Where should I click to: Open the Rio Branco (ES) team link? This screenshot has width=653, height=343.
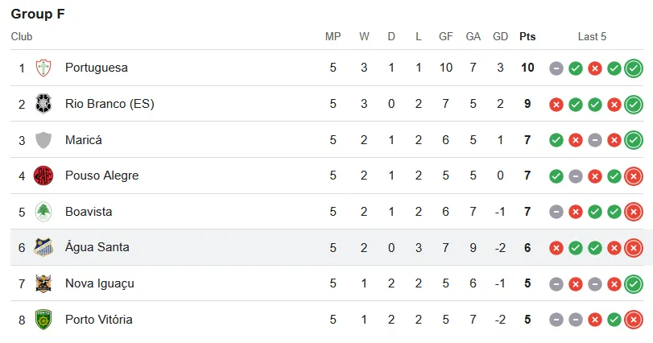[x=110, y=104]
